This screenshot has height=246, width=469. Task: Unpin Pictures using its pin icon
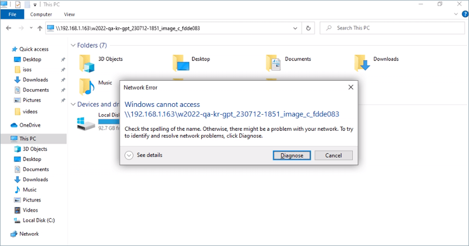tap(63, 100)
